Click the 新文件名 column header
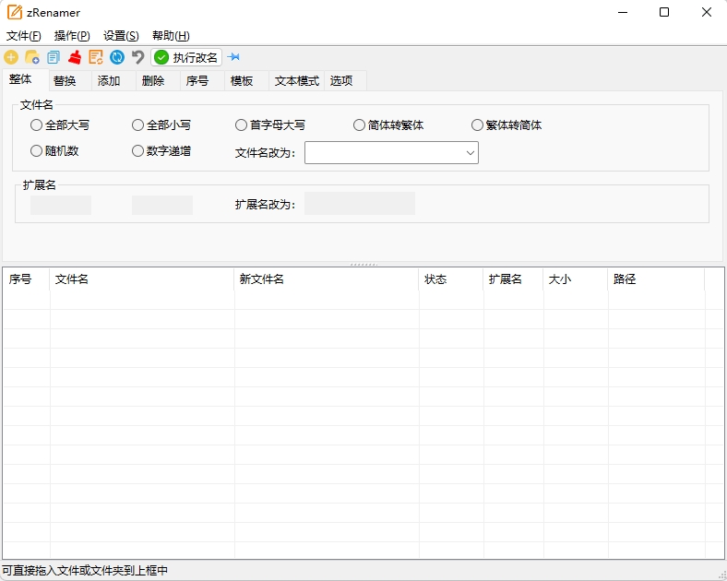727x581 pixels. tap(327, 279)
